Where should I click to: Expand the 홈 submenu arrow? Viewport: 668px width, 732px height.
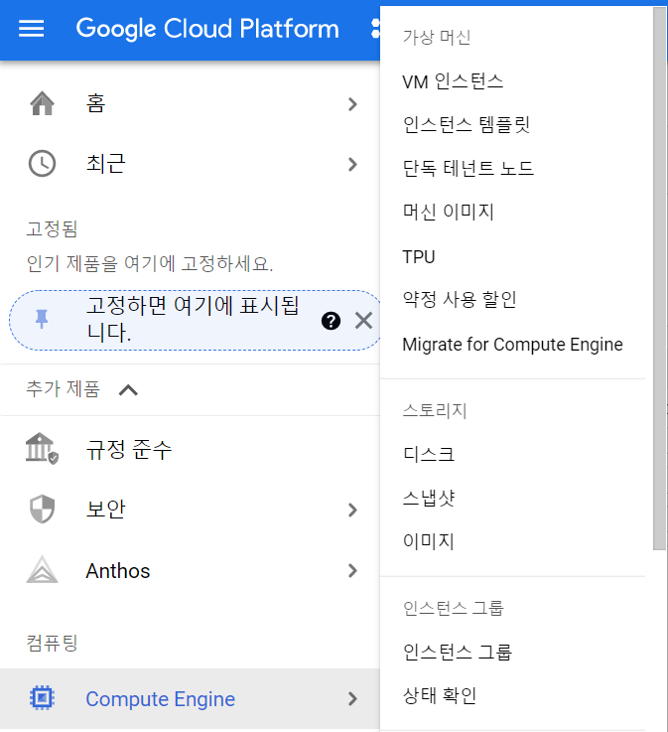(352, 103)
